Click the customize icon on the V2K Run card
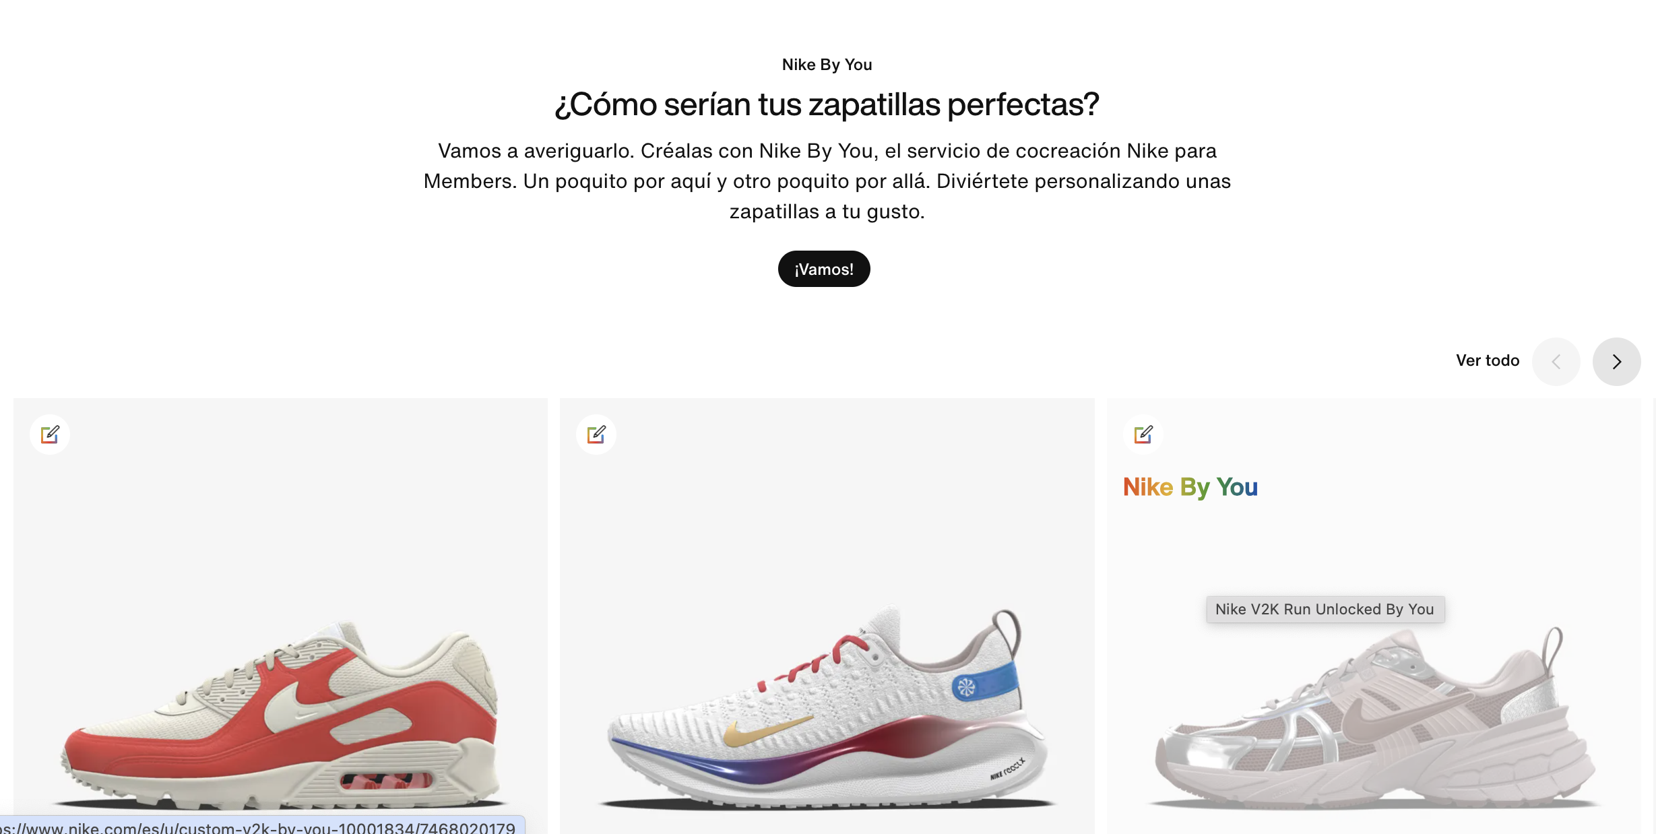Image resolution: width=1656 pixels, height=834 pixels. (x=1143, y=435)
